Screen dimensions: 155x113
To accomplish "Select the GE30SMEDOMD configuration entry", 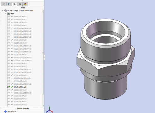I will tap(20, 105).
